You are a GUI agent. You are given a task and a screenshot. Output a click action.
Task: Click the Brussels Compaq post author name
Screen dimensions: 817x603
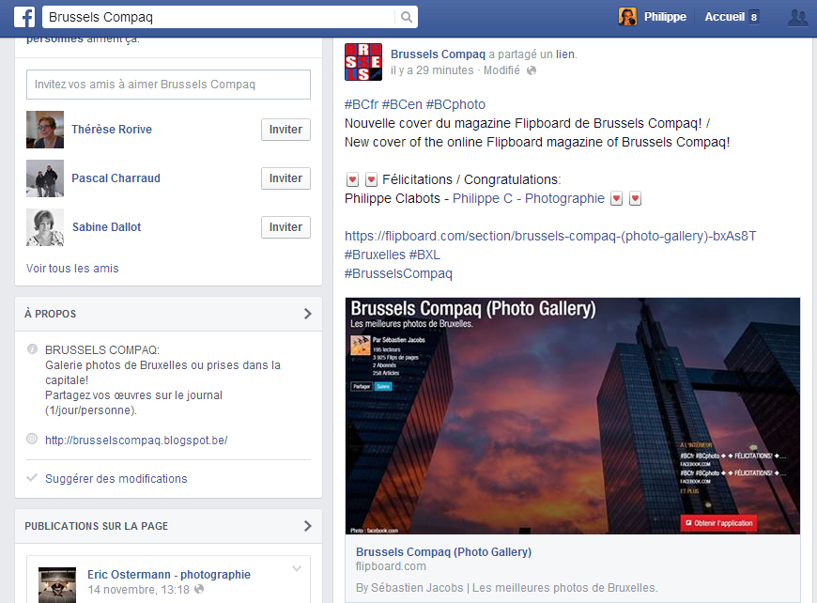(x=438, y=54)
